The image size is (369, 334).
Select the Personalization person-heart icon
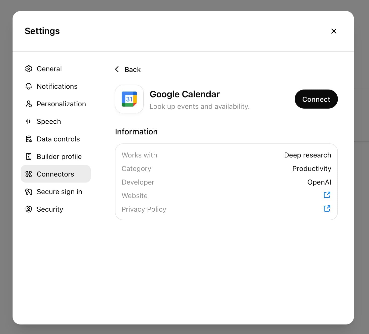coord(29,104)
